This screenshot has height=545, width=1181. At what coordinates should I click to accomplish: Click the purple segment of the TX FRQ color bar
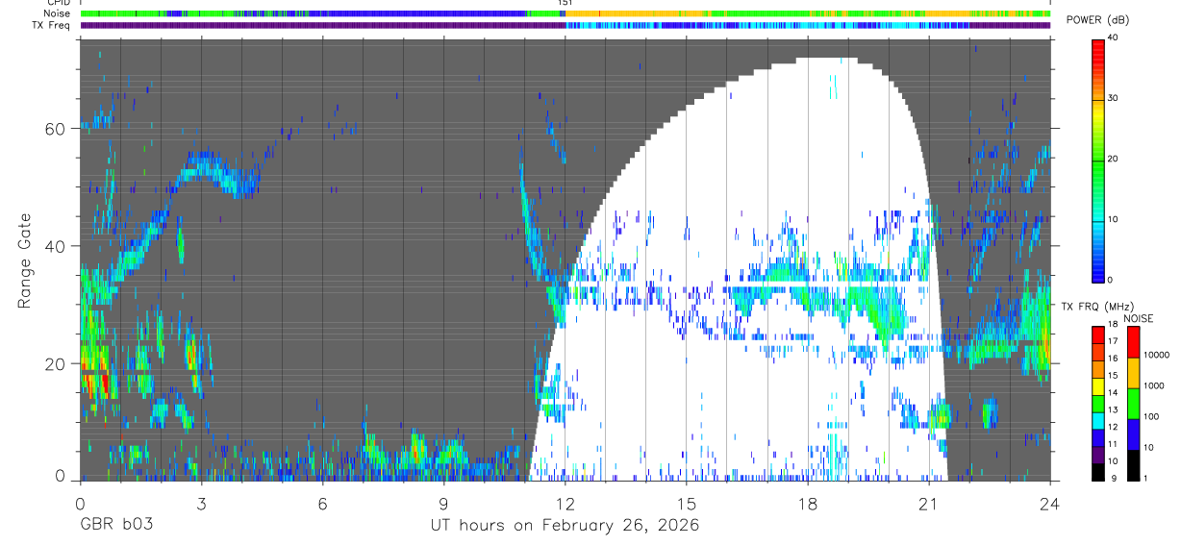click(x=1097, y=456)
